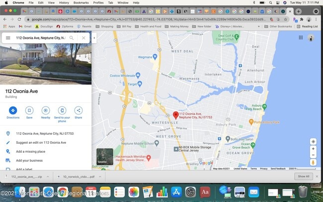
Task: Open Reading List
Action: click(308, 26)
